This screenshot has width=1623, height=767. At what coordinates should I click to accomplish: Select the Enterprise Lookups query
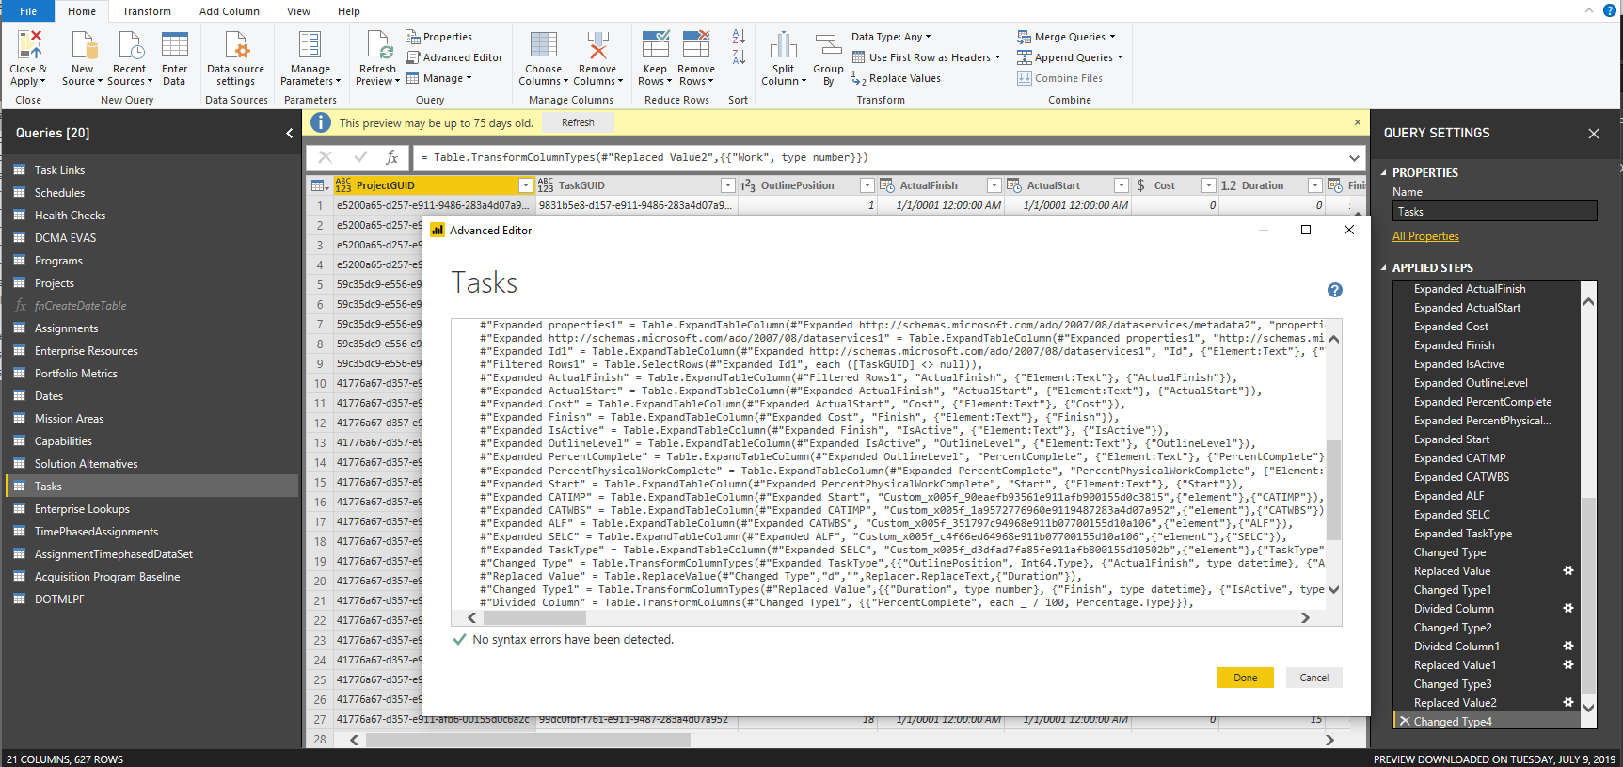[82, 509]
